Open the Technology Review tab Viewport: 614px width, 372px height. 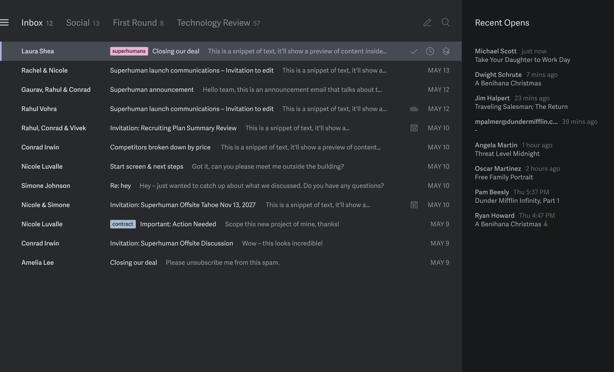point(218,23)
